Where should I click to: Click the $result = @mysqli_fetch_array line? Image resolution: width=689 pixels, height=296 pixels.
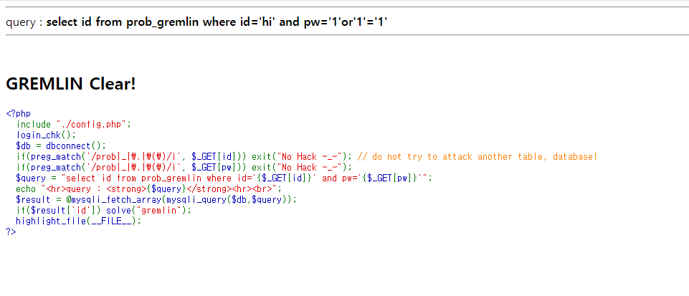[x=156, y=199]
